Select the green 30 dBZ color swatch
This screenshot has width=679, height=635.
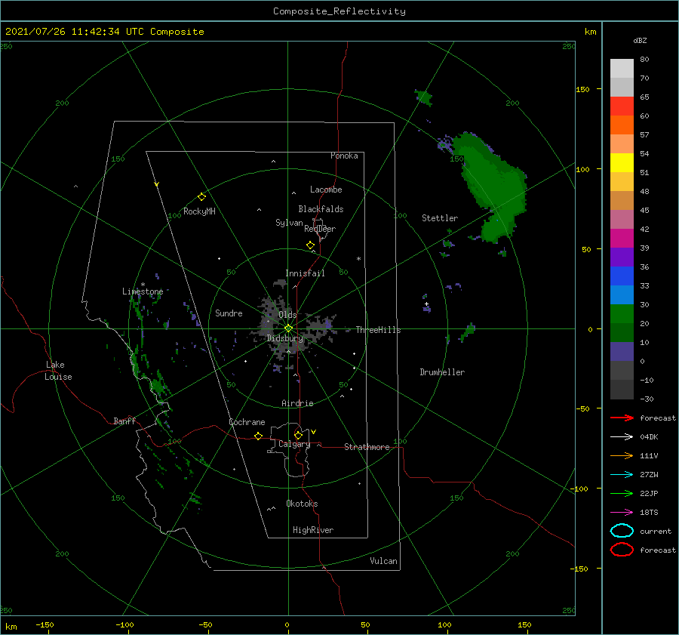click(622, 313)
